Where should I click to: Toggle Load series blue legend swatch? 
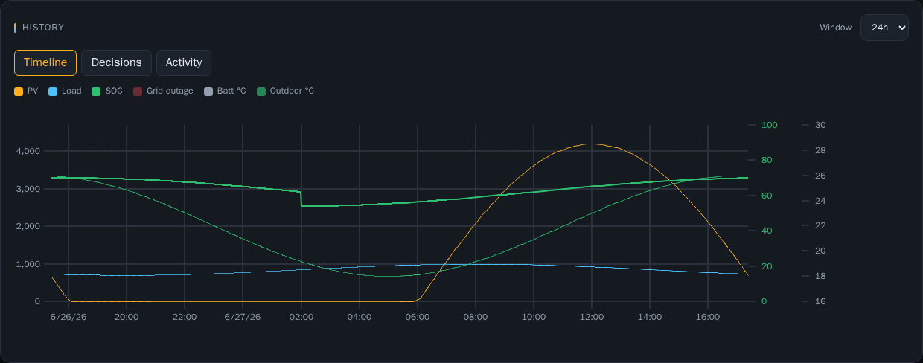pyautogui.click(x=53, y=91)
